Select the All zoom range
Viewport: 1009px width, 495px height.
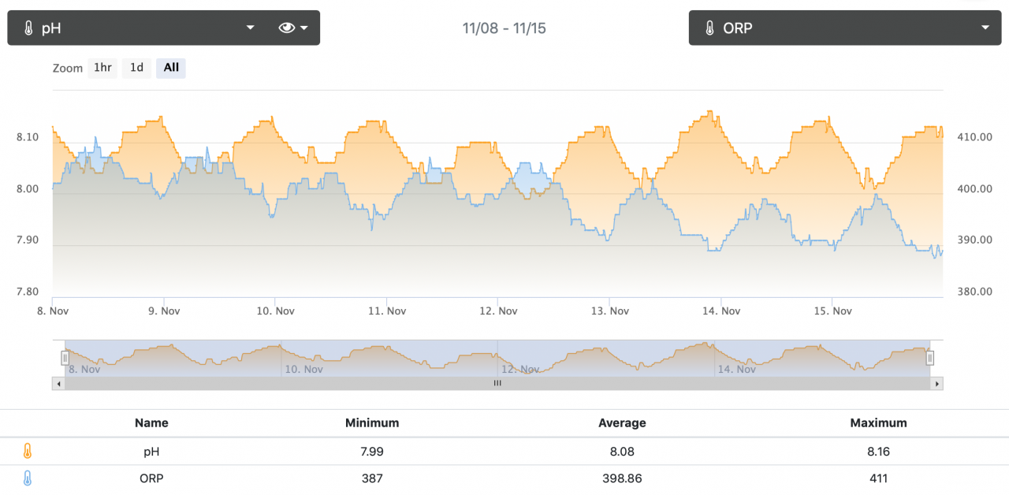[171, 68]
